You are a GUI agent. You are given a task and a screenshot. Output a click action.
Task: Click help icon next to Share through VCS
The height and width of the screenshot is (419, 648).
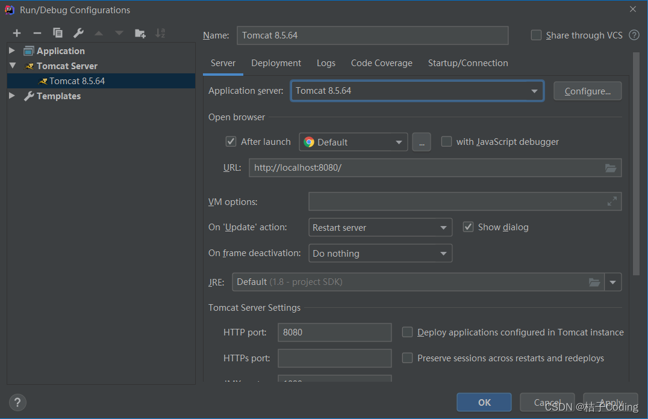(634, 35)
